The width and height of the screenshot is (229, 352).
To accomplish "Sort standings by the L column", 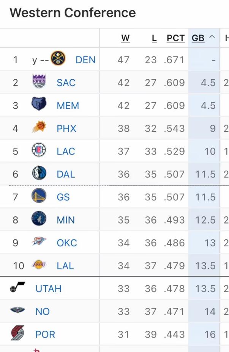I will tap(154, 38).
